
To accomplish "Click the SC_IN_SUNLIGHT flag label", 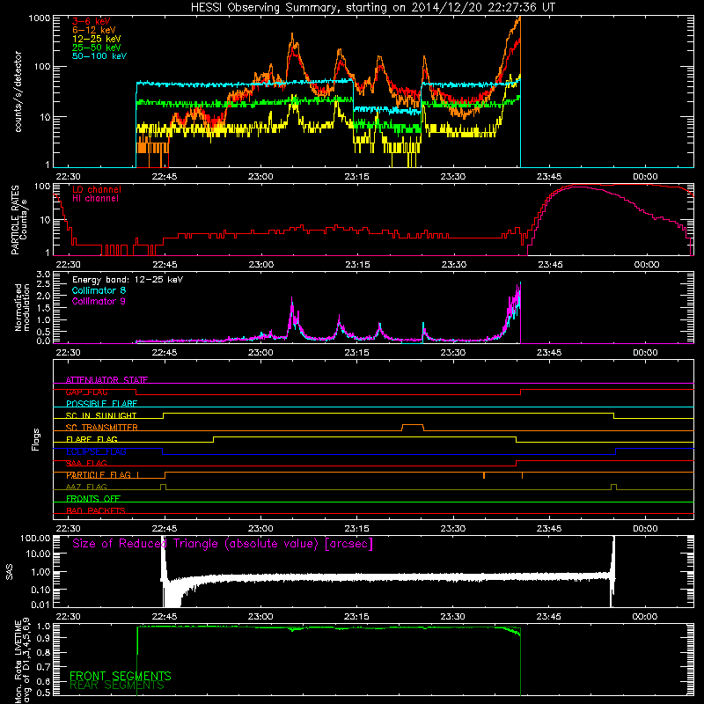I will 101,415.
